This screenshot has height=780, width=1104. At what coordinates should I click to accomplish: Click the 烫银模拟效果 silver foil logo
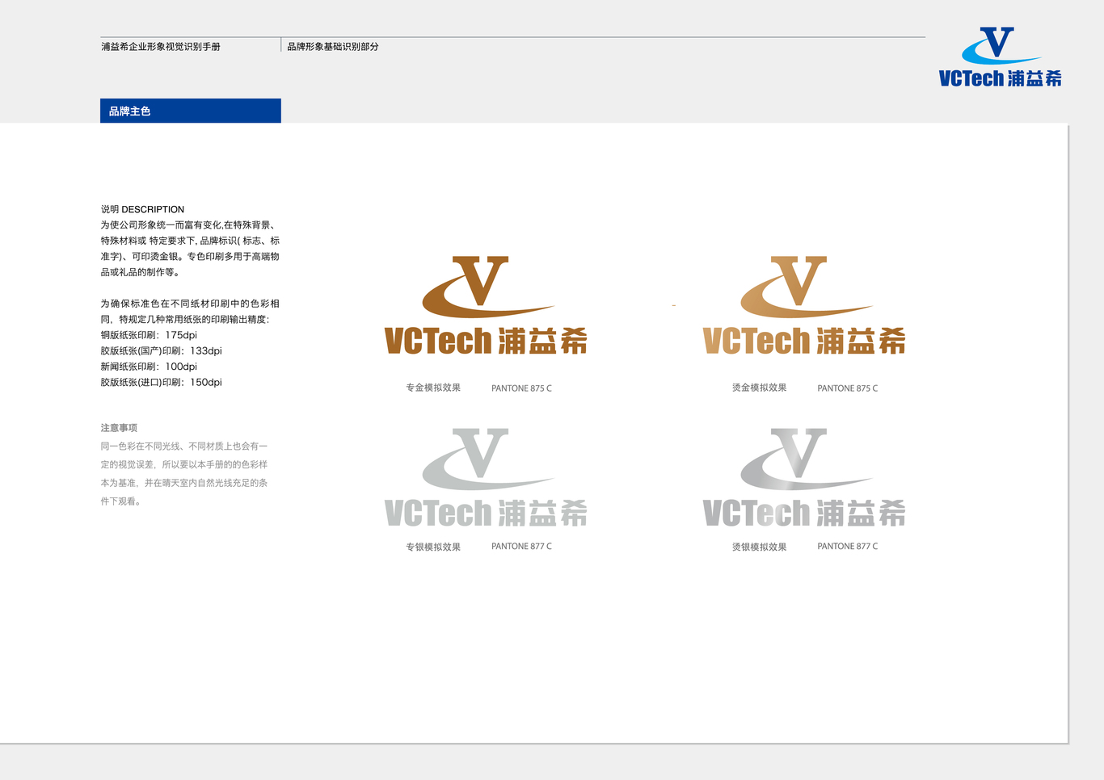click(x=804, y=477)
